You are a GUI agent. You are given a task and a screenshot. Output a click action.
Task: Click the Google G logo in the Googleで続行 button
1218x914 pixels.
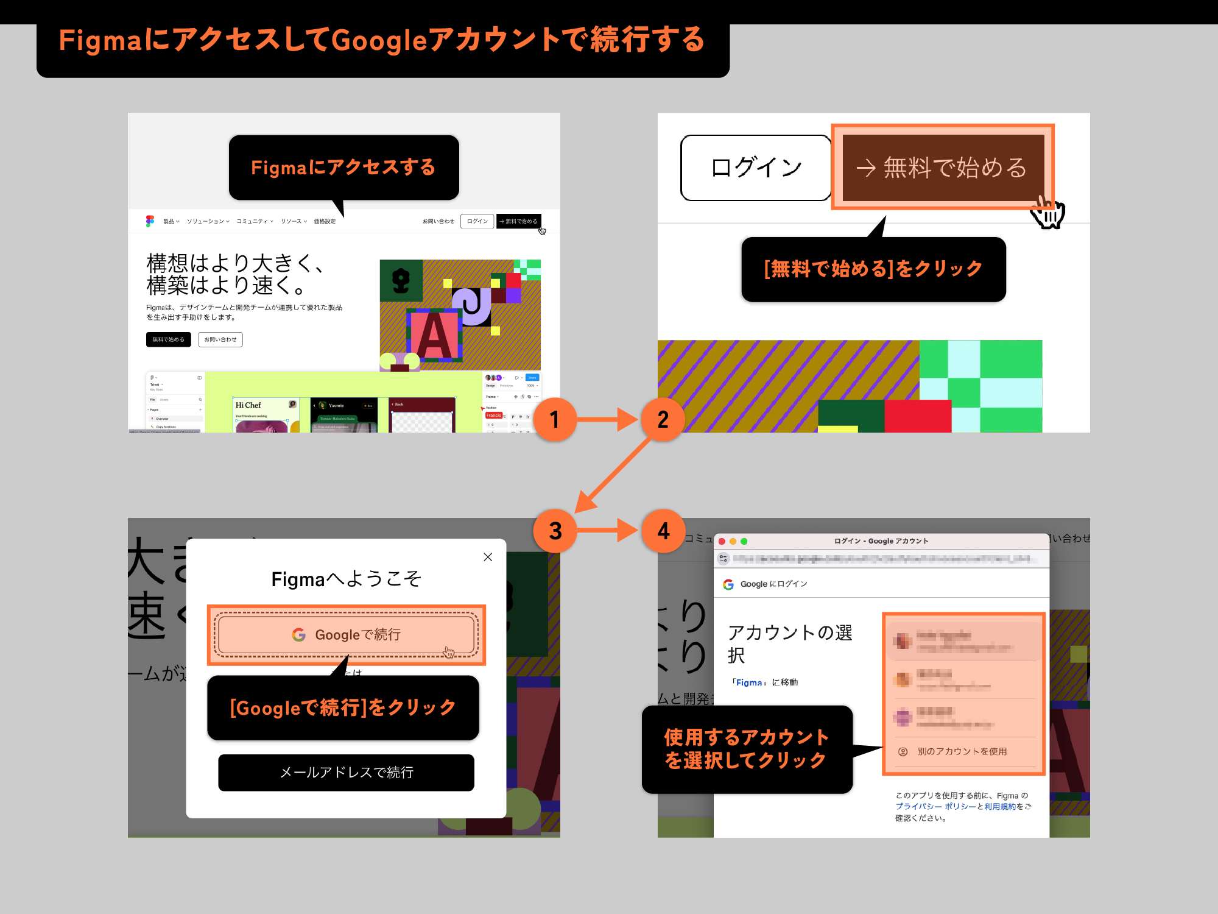click(299, 634)
